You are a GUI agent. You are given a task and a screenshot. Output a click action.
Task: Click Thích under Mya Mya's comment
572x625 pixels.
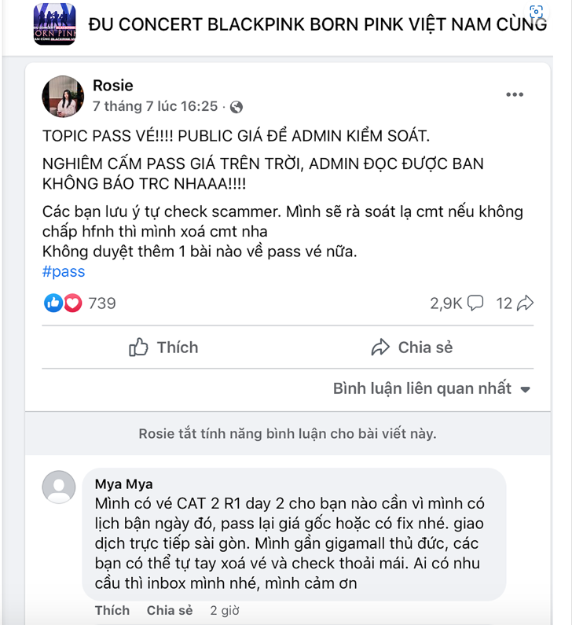(112, 610)
